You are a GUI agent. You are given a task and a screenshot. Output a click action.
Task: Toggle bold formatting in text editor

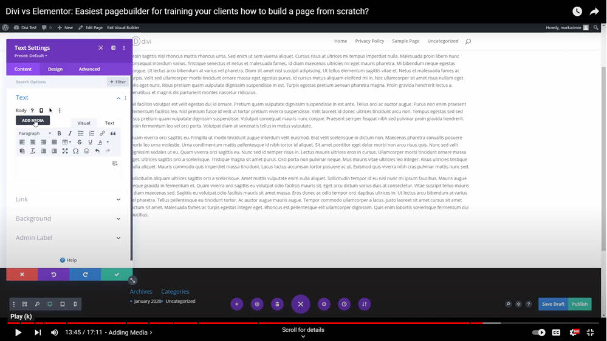pyautogui.click(x=59, y=133)
